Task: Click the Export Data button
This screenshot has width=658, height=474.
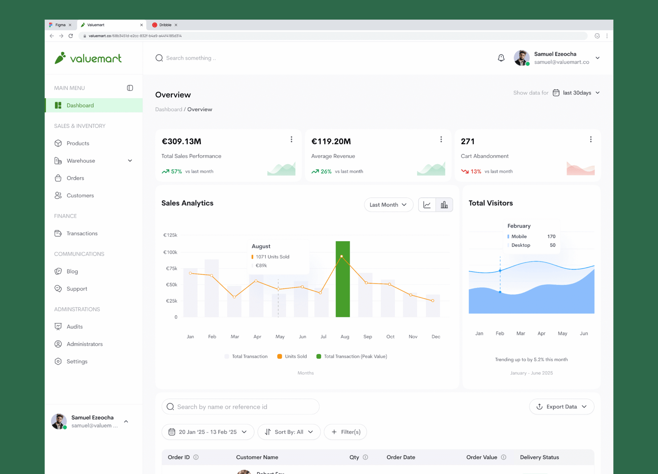Action: point(561,407)
